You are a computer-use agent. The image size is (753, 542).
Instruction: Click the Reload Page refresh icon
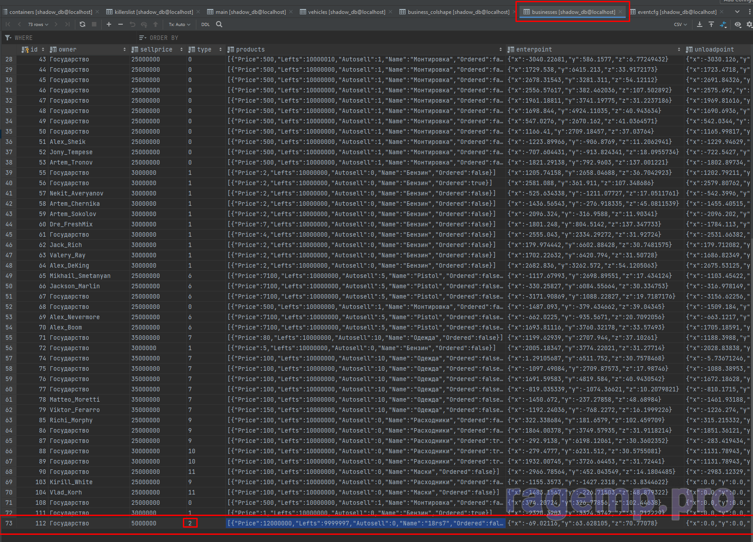pyautogui.click(x=82, y=24)
